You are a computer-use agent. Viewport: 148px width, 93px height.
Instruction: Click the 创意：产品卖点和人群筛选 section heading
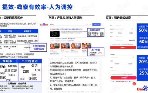pyautogui.click(x=65, y=18)
